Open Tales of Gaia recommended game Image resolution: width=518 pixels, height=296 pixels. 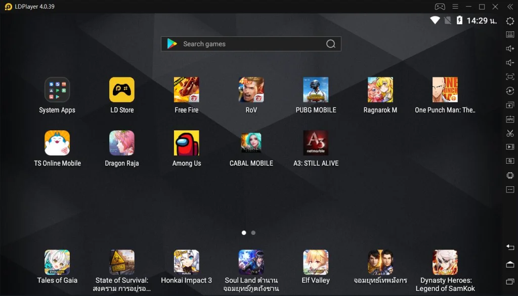(57, 262)
